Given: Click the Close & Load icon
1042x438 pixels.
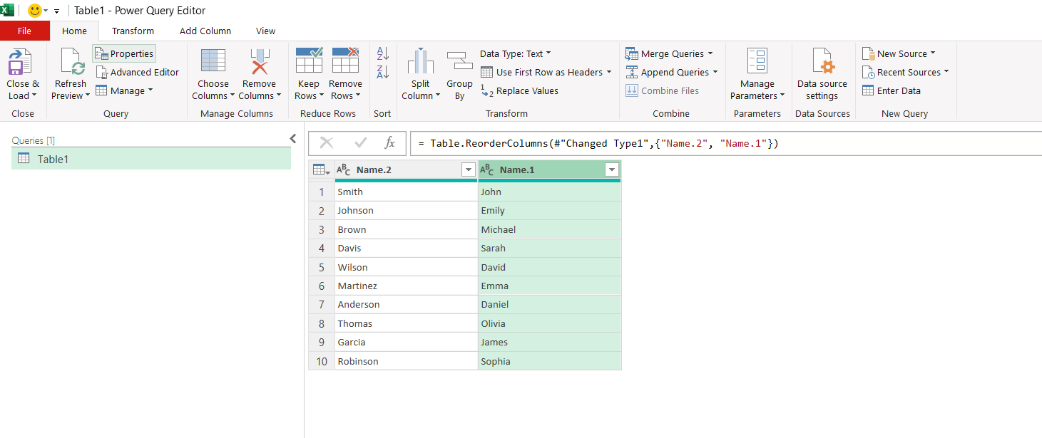Looking at the screenshot, I should (x=21, y=62).
